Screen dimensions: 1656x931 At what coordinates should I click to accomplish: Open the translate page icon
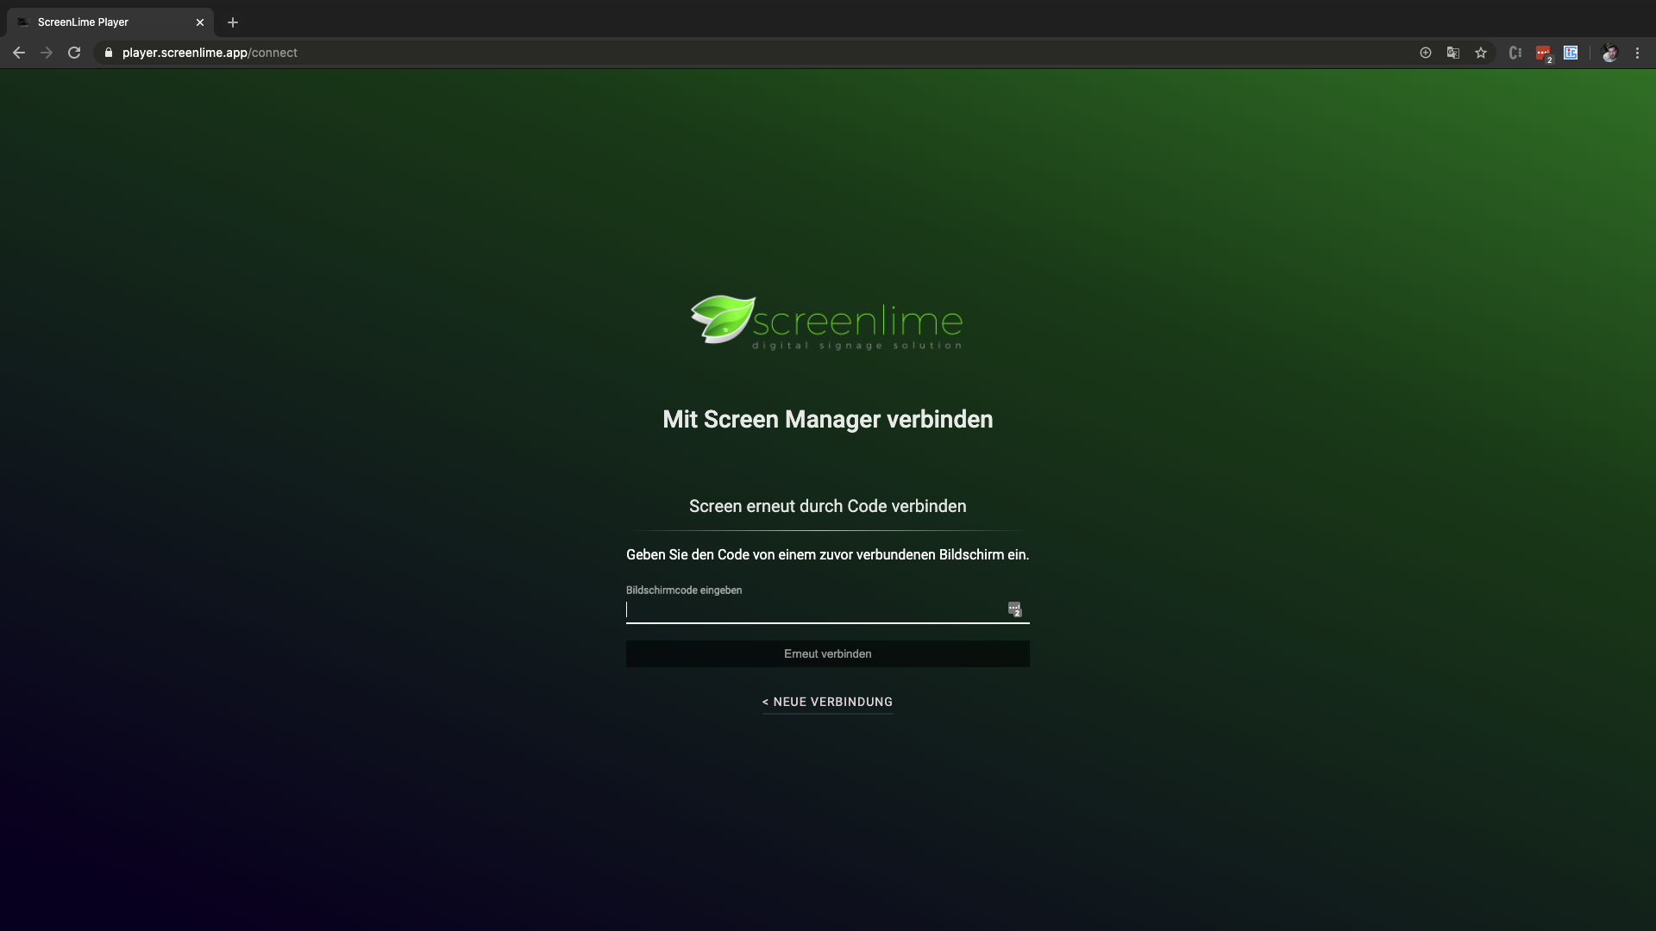[1453, 53]
